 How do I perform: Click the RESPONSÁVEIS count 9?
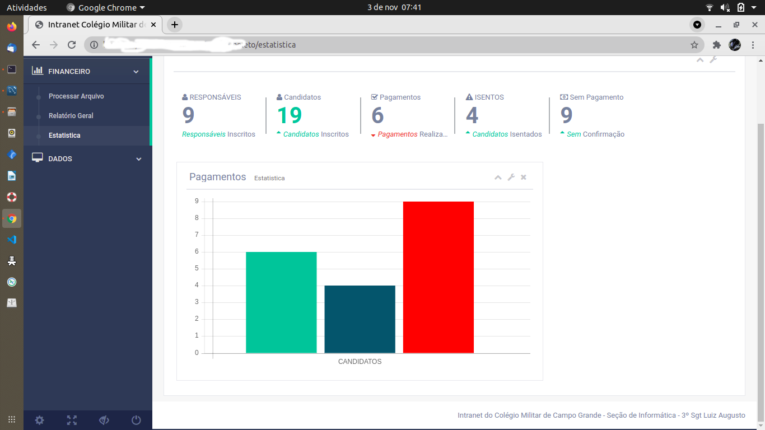(188, 115)
